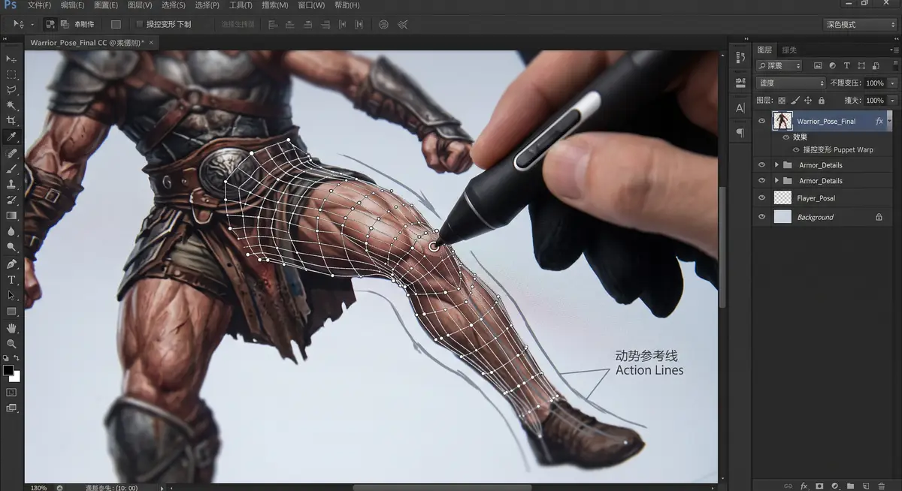Click the lock all icon in Layers panel

(821, 101)
